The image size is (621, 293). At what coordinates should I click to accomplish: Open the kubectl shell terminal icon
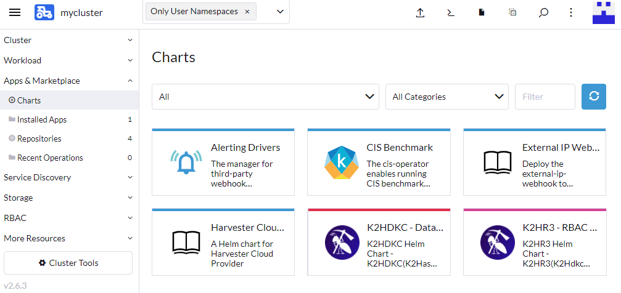(451, 12)
